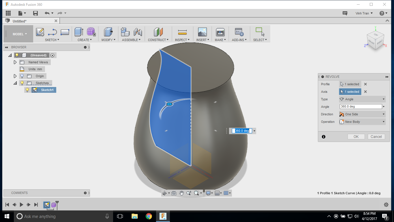Undo the last action

[47, 13]
